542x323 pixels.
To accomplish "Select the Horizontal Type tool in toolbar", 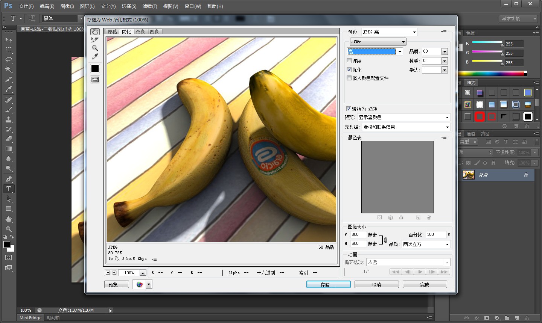I will pos(9,189).
